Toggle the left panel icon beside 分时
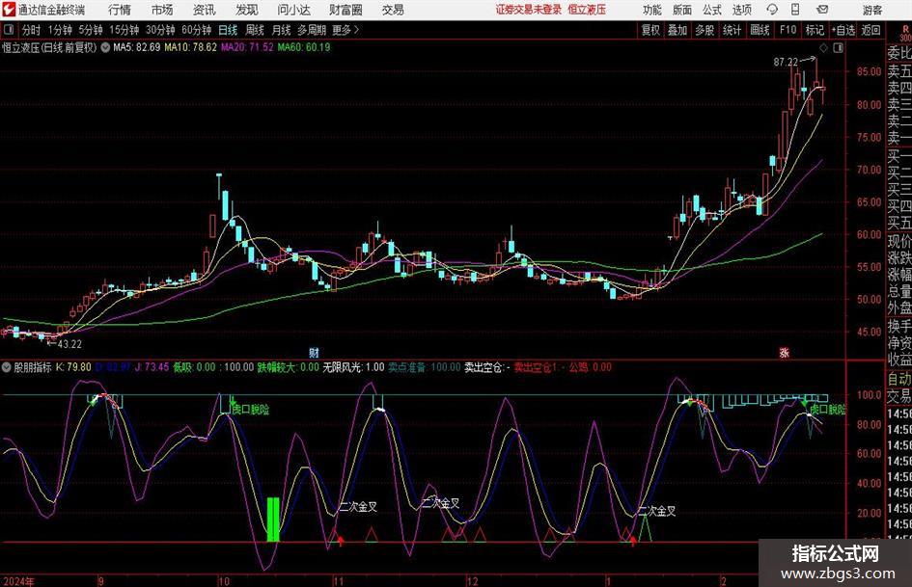This screenshot has height=587, width=912. pos(8,30)
